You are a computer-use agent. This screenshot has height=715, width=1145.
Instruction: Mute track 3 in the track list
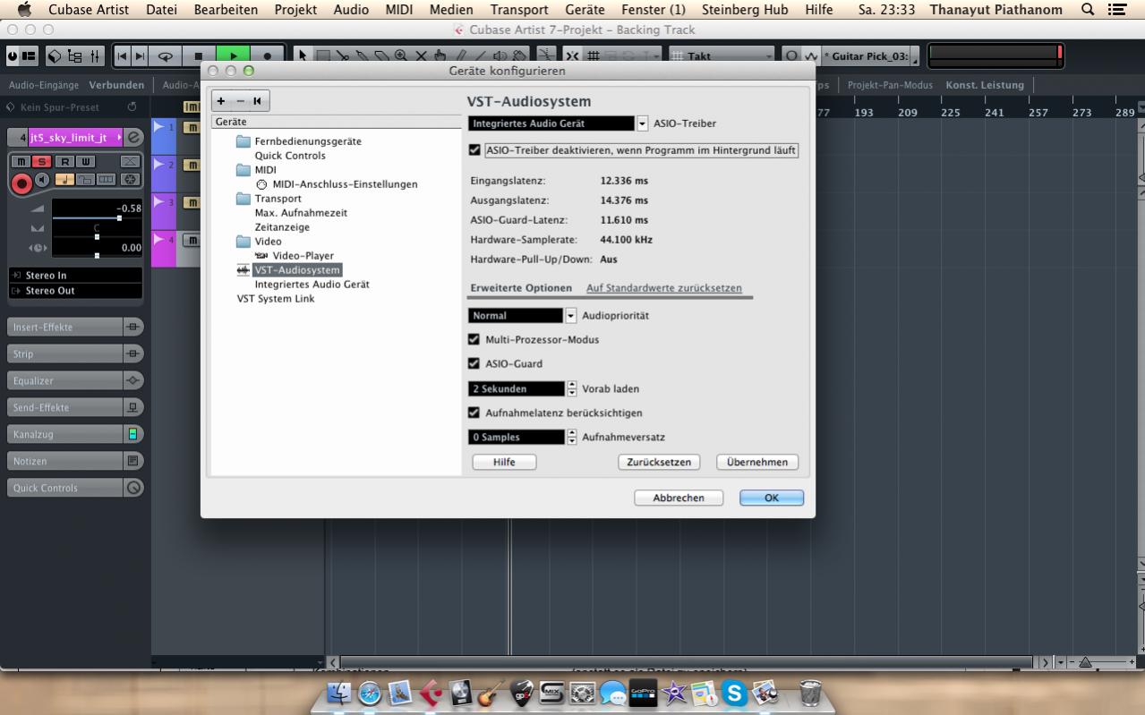pos(192,202)
